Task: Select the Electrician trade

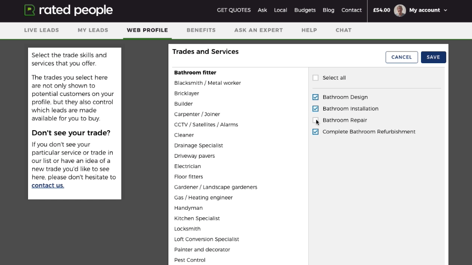Action: point(187,166)
